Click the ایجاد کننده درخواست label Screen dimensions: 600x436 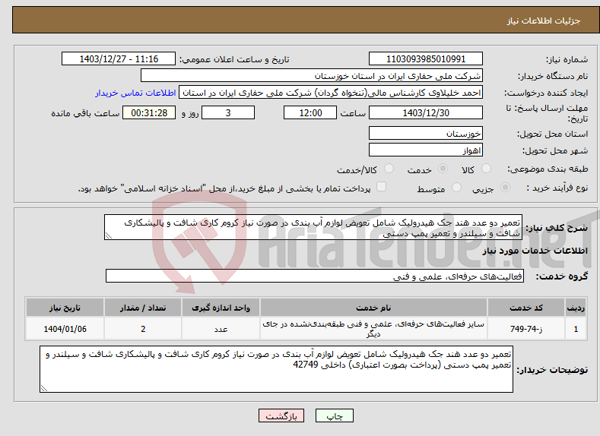click(546, 93)
